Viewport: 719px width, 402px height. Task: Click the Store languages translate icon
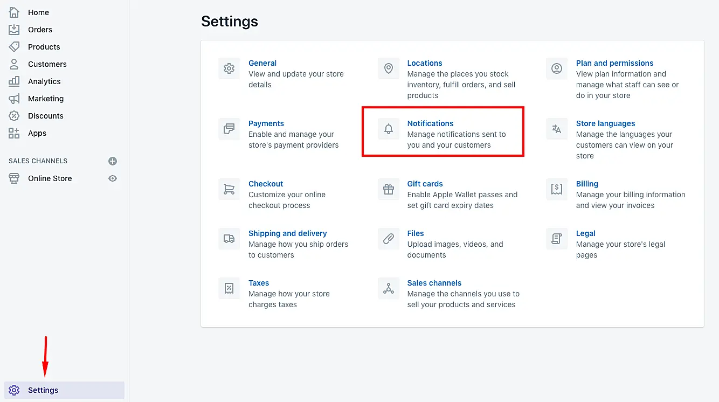click(x=557, y=129)
